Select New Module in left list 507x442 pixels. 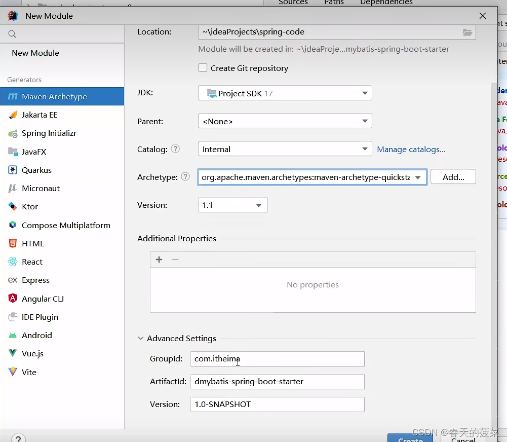(x=35, y=53)
